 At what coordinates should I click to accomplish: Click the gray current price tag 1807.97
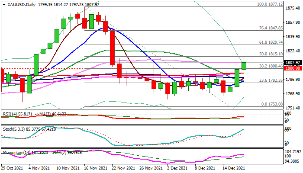pos(293,63)
